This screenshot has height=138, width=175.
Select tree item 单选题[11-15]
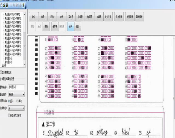(x=13, y=18)
